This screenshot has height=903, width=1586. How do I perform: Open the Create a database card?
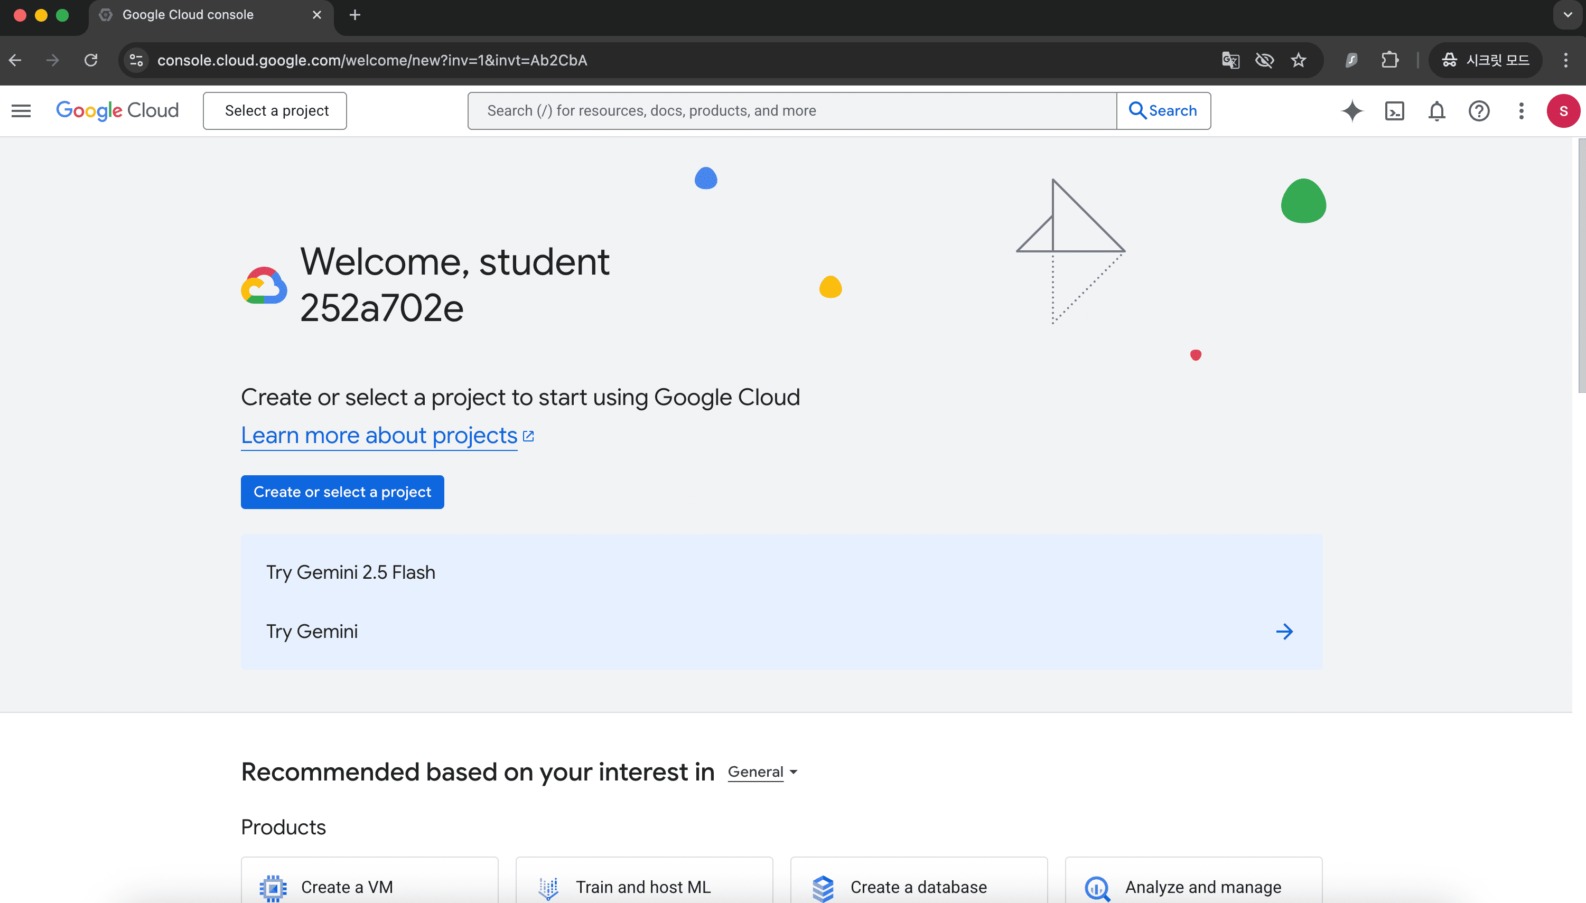click(x=919, y=881)
